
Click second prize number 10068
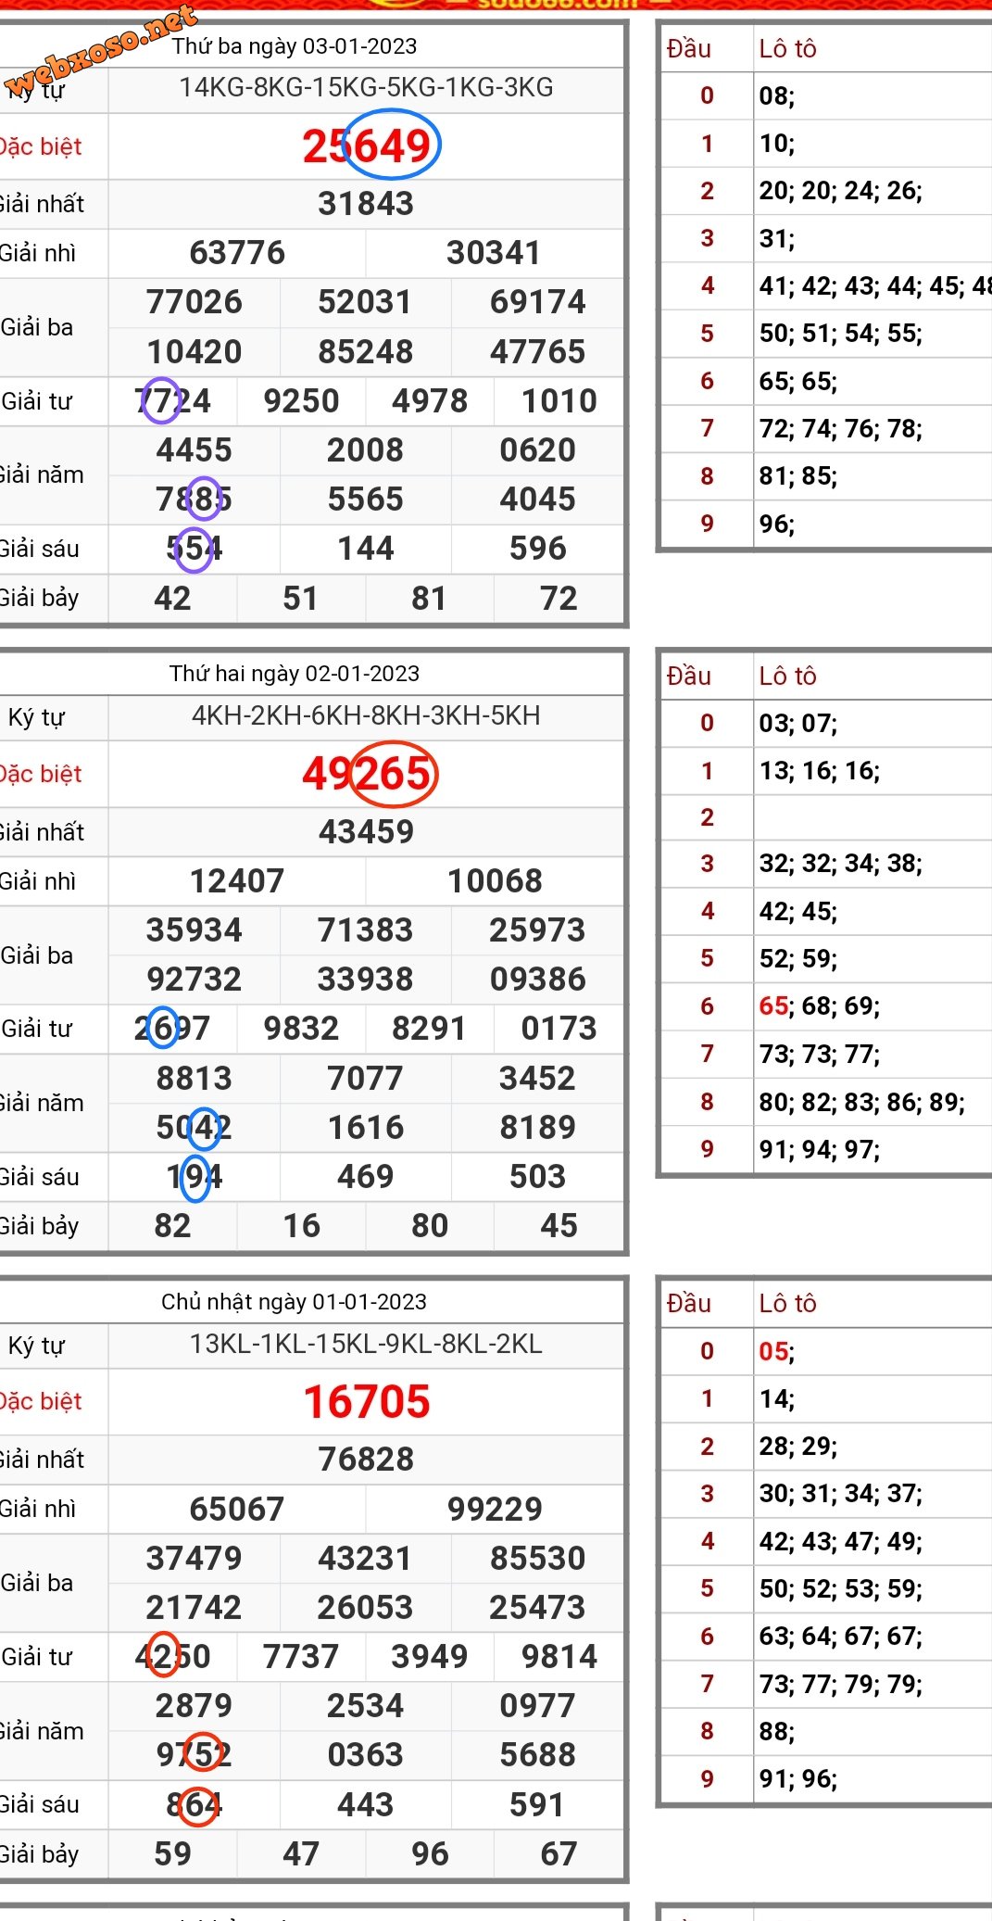tap(495, 881)
